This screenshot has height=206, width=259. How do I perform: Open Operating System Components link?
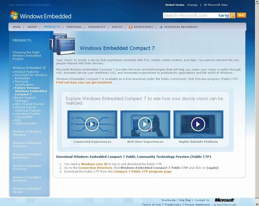point(28,115)
